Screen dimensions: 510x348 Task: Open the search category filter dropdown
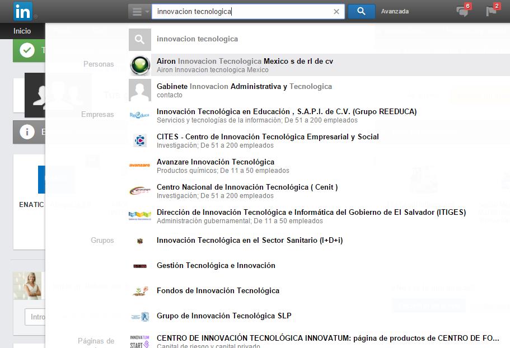(139, 11)
